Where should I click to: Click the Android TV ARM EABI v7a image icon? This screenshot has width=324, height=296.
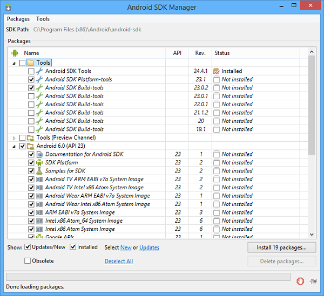39,179
